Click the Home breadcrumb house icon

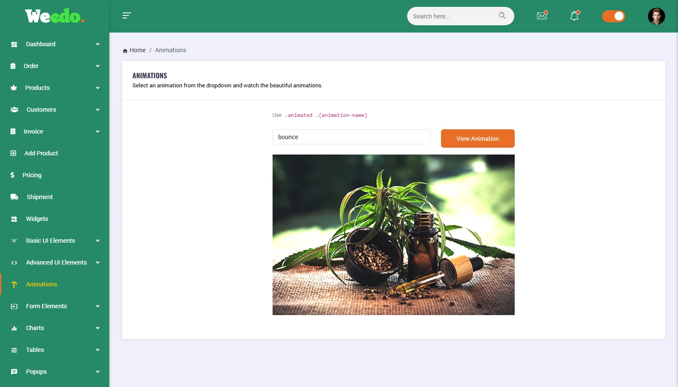point(125,51)
